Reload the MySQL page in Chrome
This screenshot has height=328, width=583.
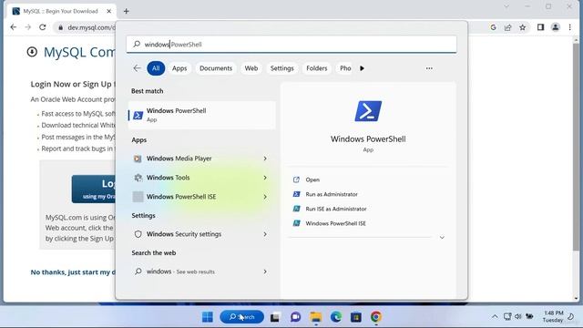(43, 27)
